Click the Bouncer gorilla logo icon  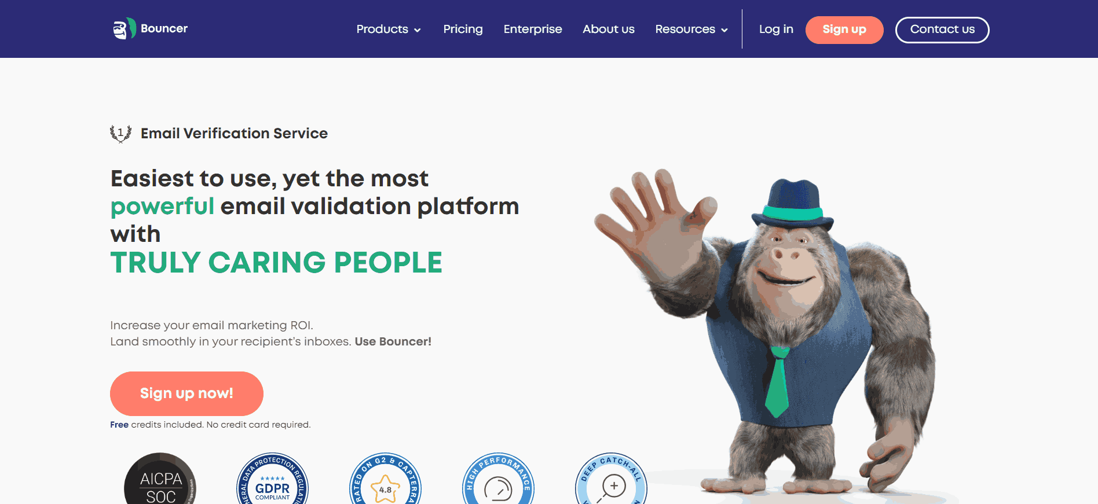click(x=125, y=28)
